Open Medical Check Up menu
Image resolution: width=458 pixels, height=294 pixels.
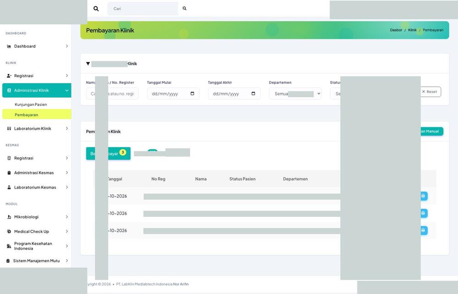(x=37, y=232)
